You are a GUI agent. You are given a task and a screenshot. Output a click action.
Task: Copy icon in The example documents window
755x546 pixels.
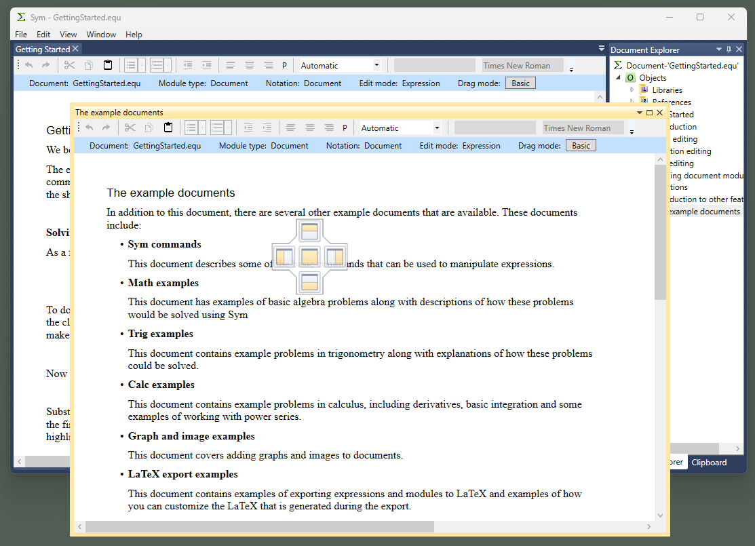point(149,128)
